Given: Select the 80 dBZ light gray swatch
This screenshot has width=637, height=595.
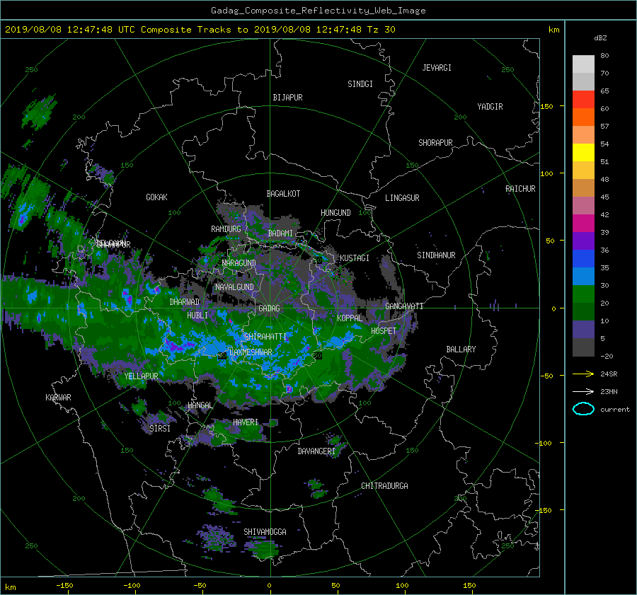Looking at the screenshot, I should [x=583, y=64].
